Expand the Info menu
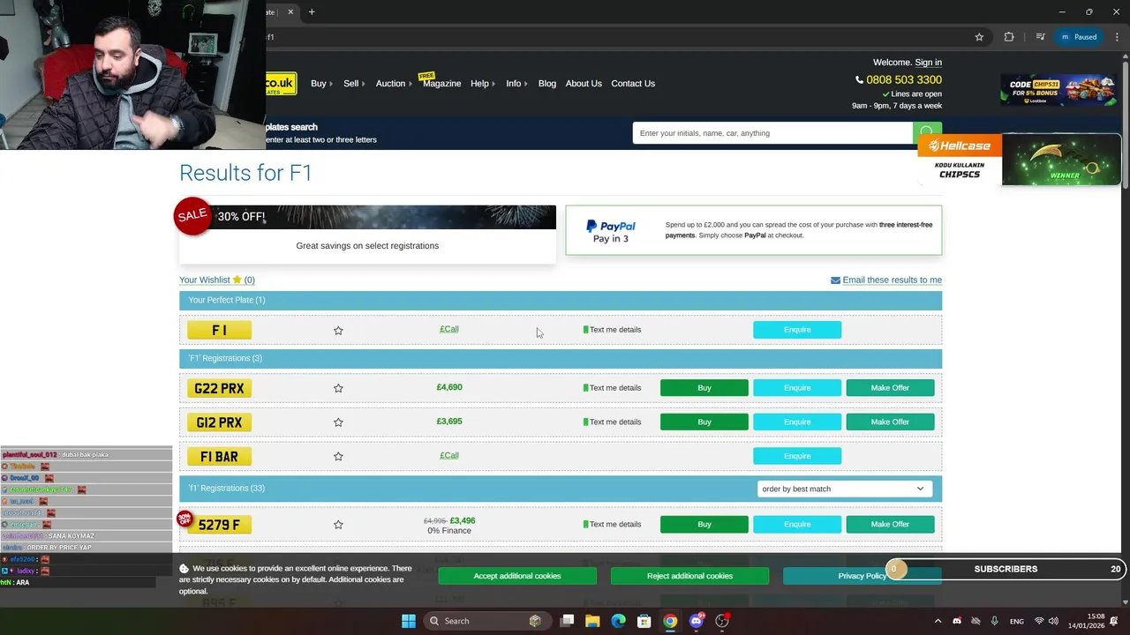Viewport: 1130px width, 635px height. (516, 84)
